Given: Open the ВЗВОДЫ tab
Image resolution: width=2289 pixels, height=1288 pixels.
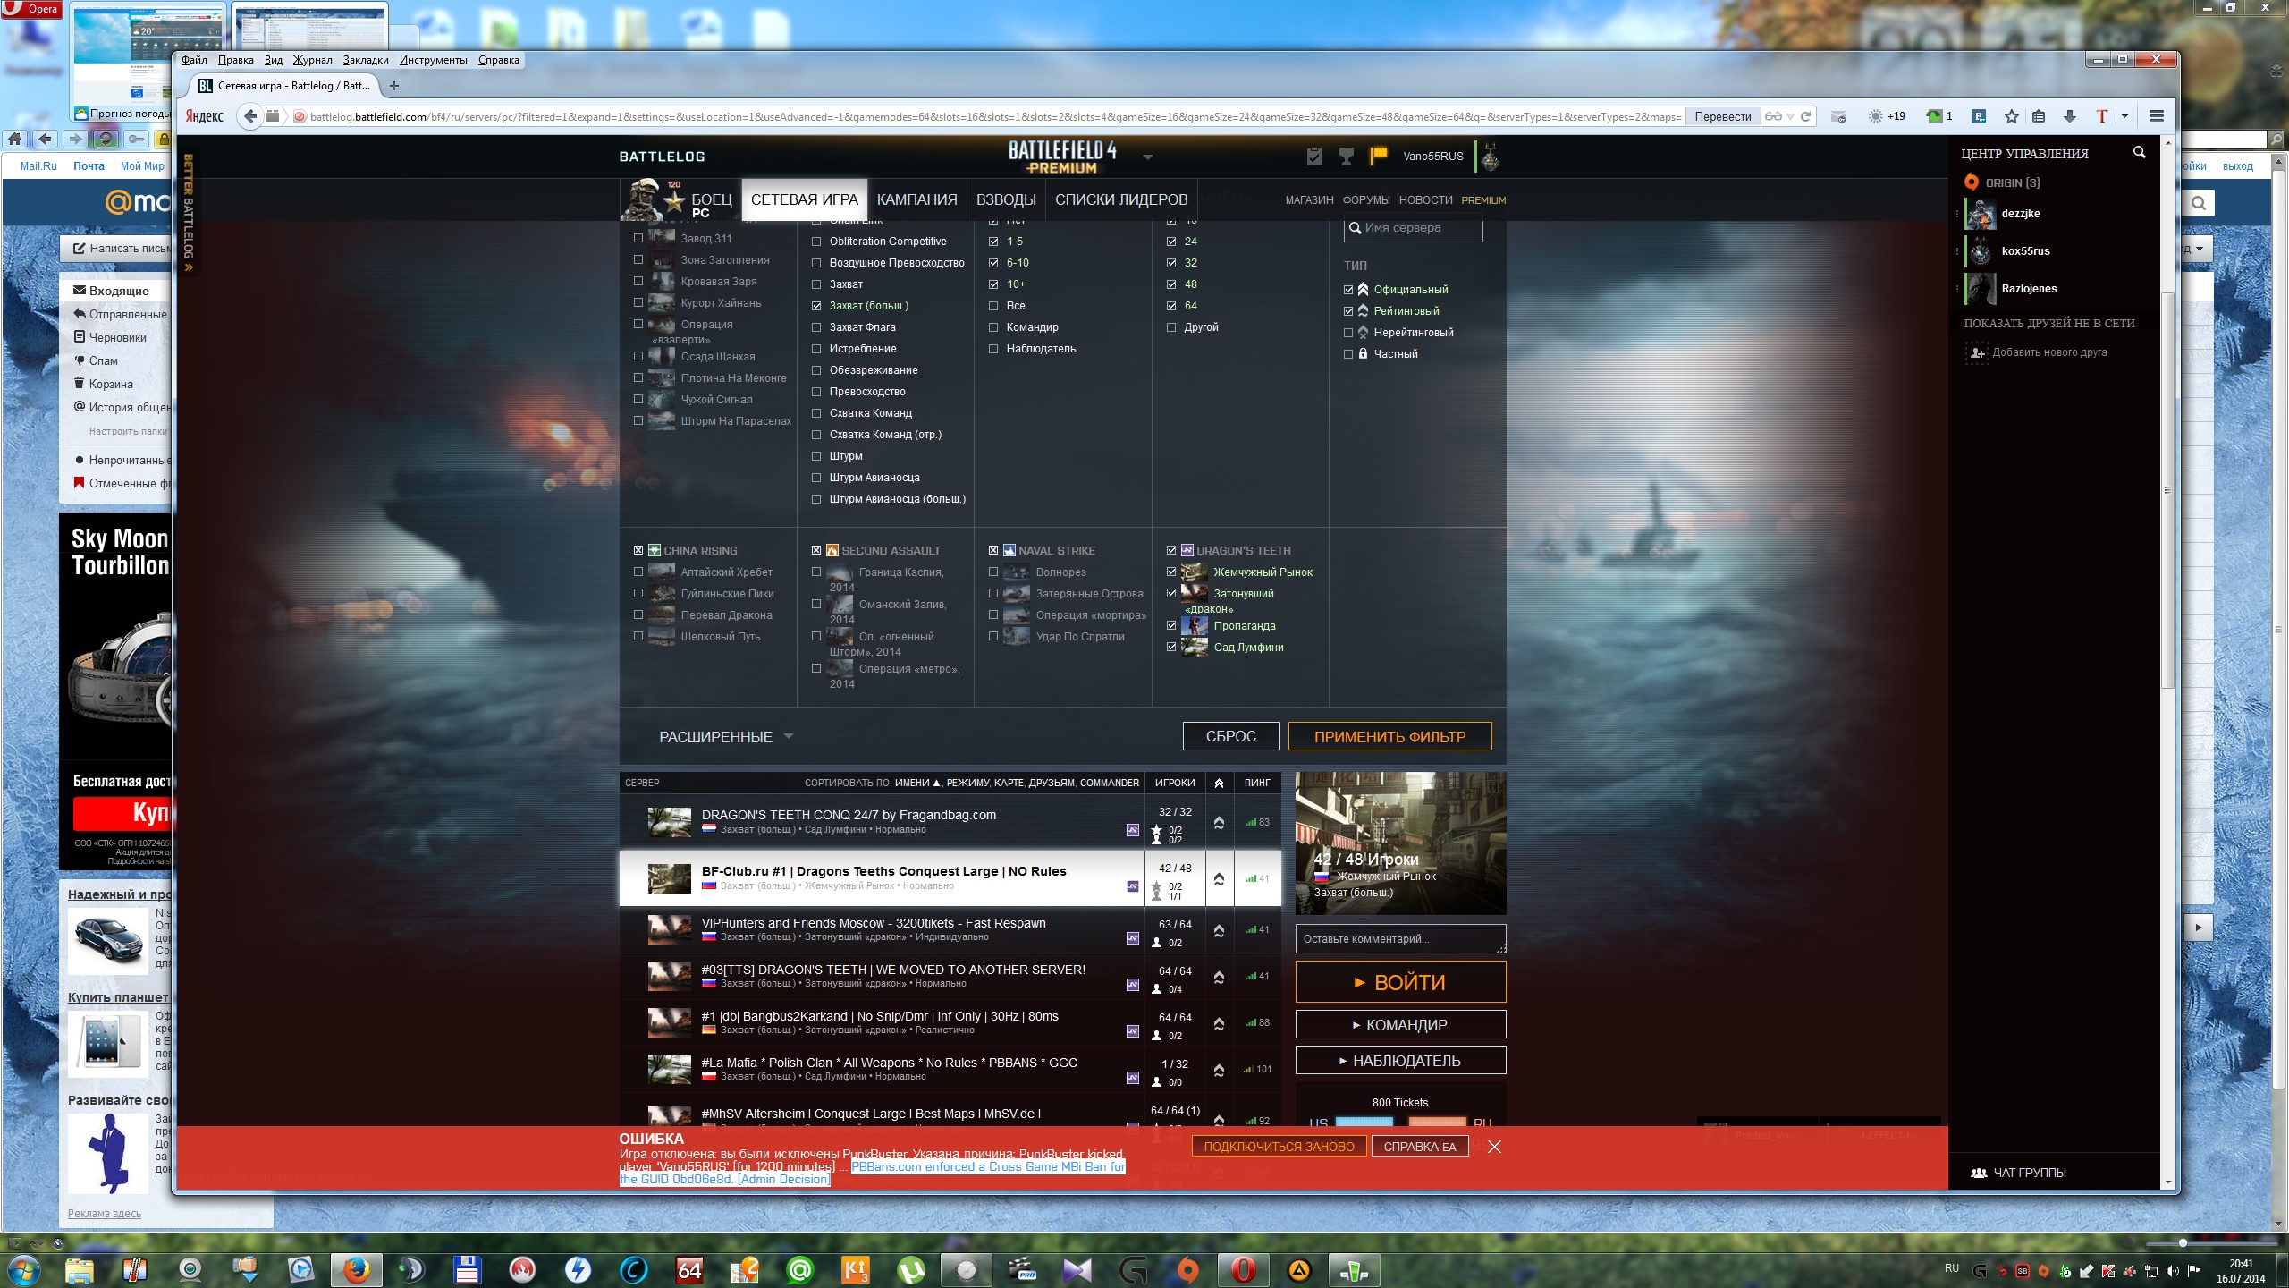Looking at the screenshot, I should pos(1006,199).
